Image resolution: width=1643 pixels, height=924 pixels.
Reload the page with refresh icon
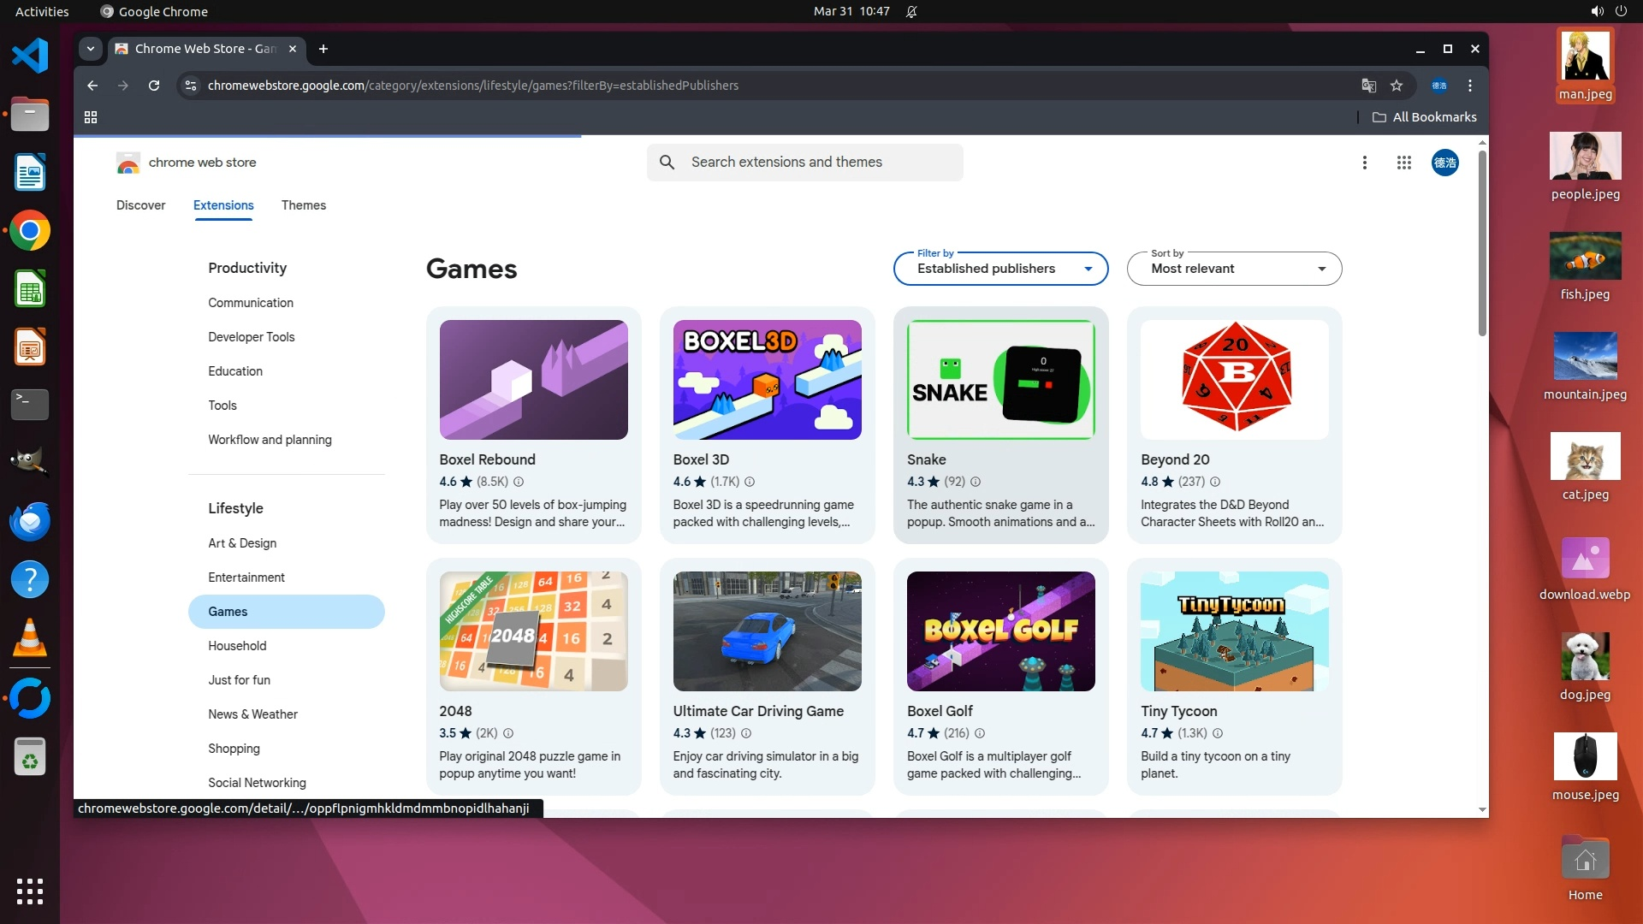pyautogui.click(x=154, y=86)
